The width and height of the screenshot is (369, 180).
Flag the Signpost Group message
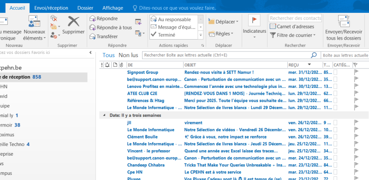pos(356,72)
